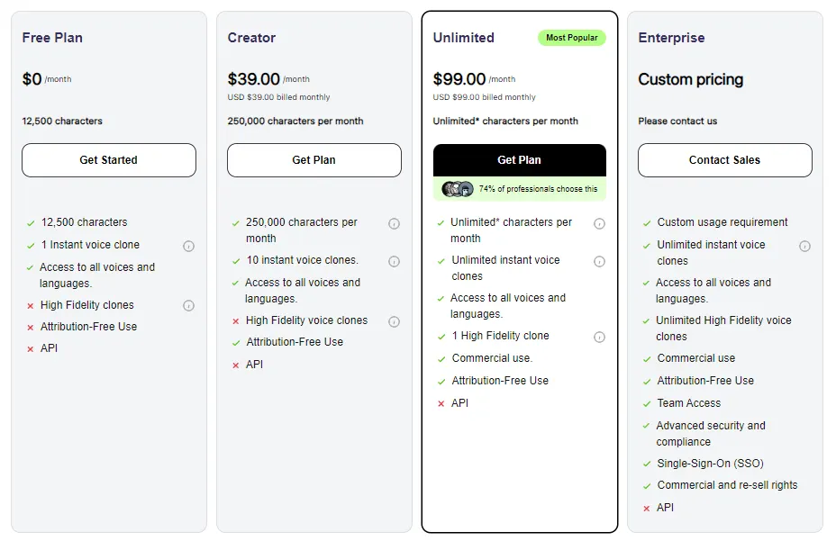Open info icon for Unlimited characters per month feature
Image resolution: width=836 pixels, height=541 pixels.
(599, 224)
